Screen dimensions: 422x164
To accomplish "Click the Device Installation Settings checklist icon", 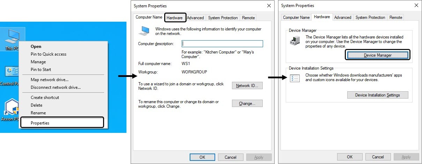I will [295, 78].
